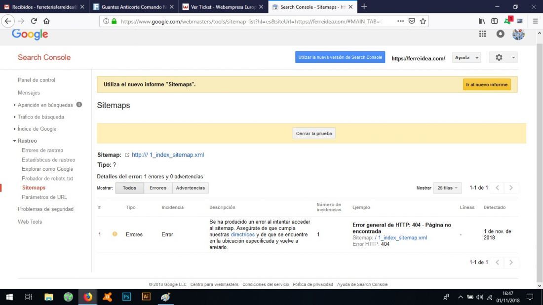The image size is (543, 305).
Task: Click the browser forward arrow
Action: [x=21, y=21]
